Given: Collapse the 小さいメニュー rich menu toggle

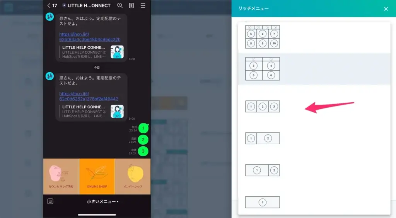Looking at the screenshot, I should tap(102, 201).
